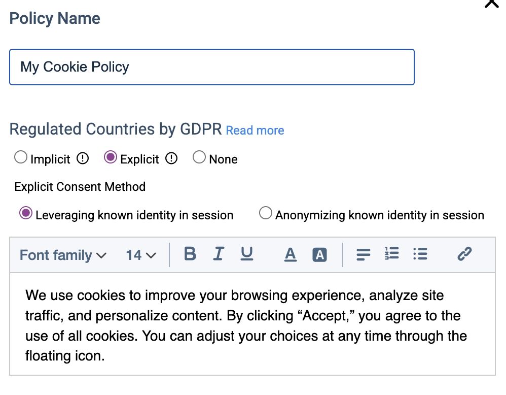Select the Implicit consent radio button

point(21,158)
